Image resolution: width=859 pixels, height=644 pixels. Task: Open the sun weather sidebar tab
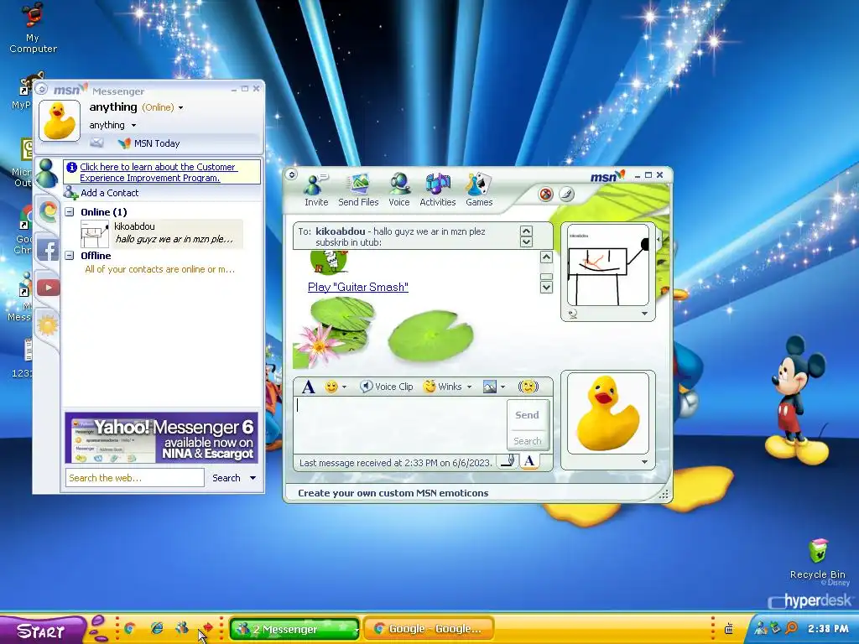[x=48, y=325]
